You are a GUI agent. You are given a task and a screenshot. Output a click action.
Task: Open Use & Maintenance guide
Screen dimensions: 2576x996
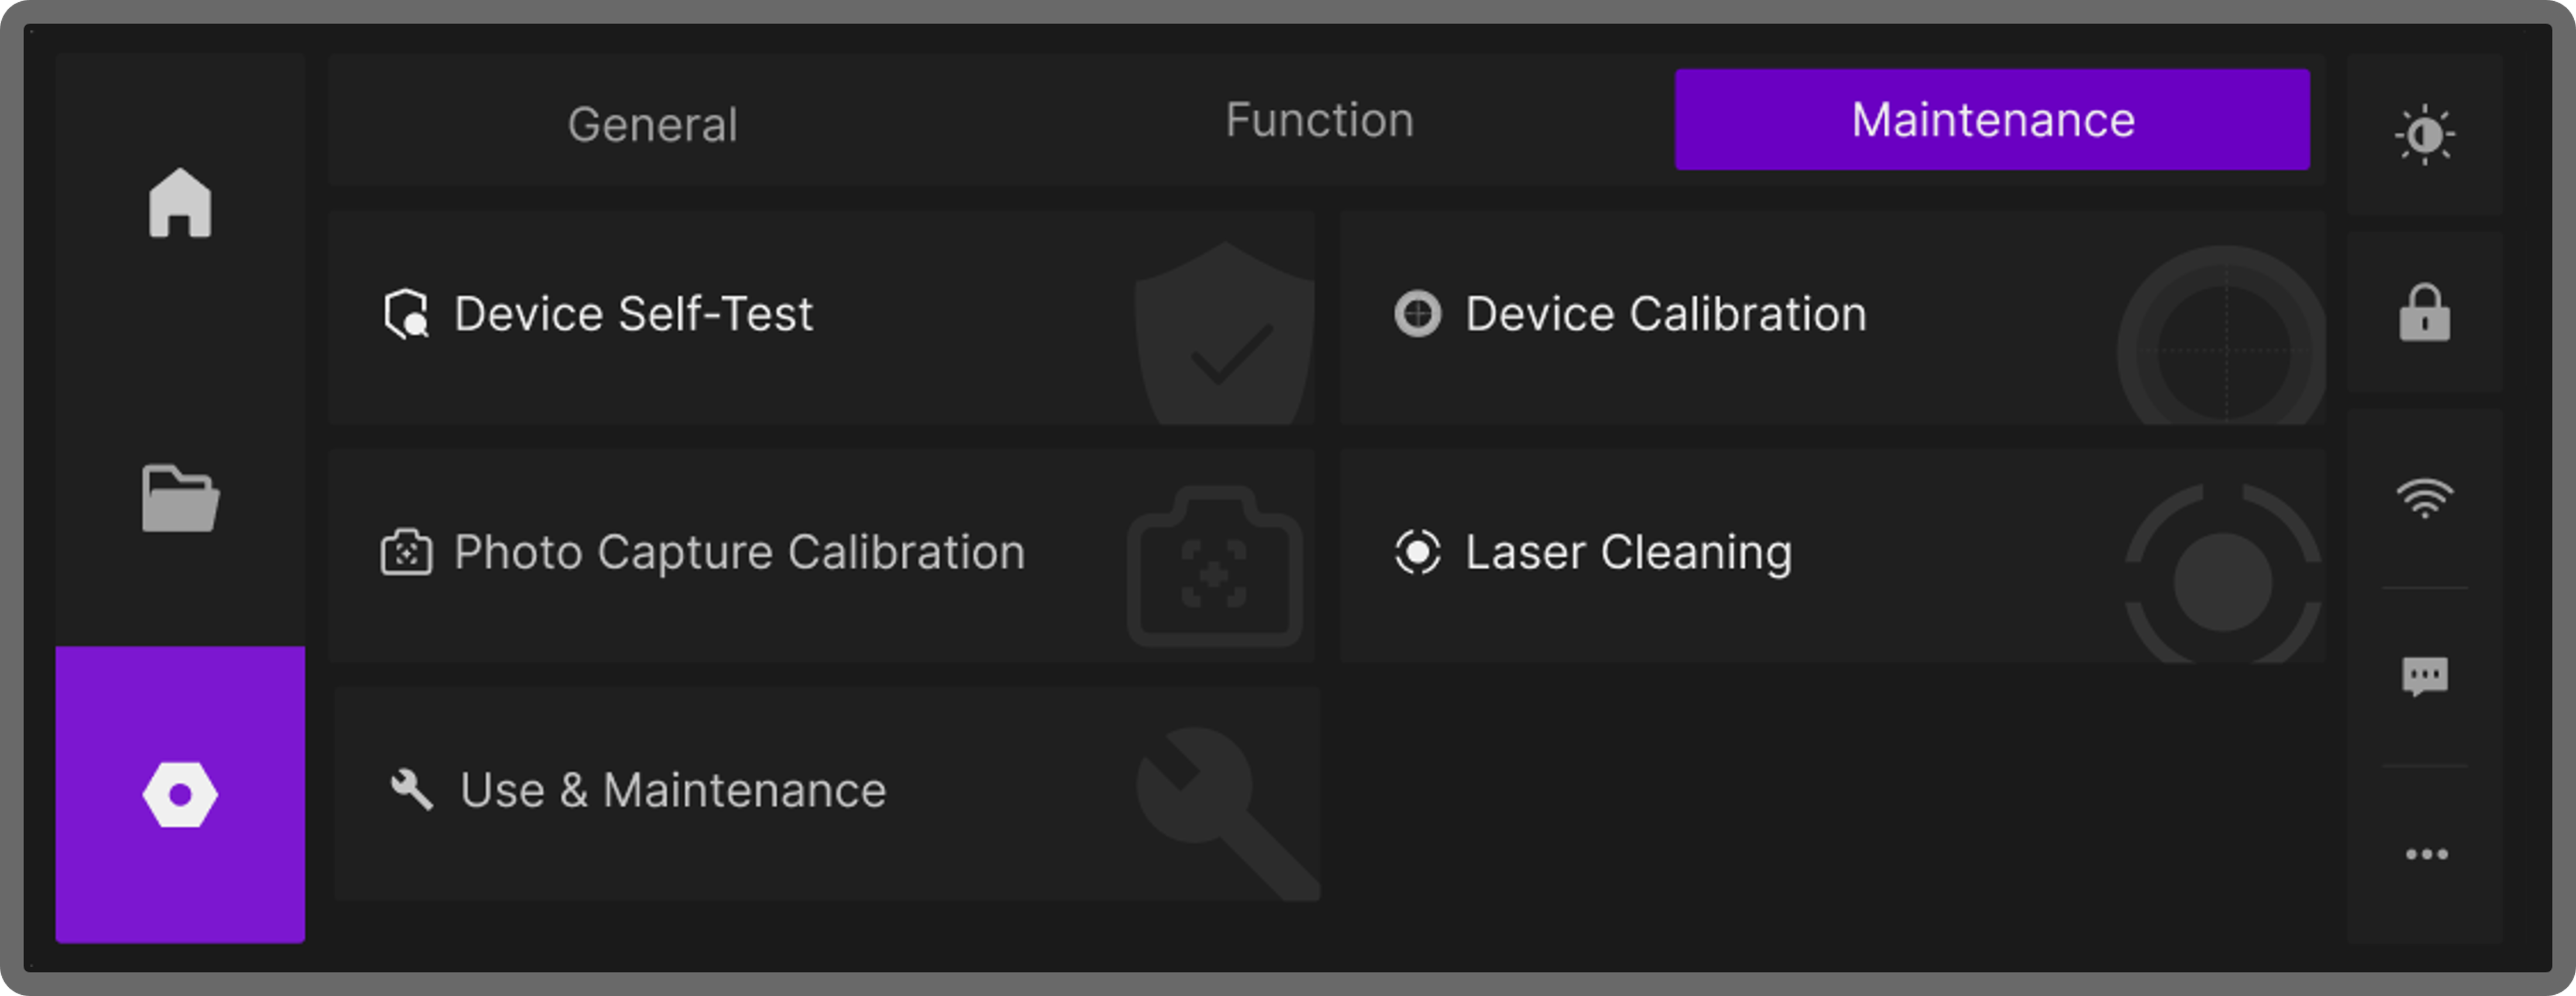pos(673,790)
